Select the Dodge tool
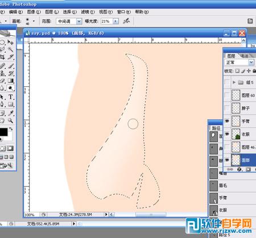 click(11, 88)
